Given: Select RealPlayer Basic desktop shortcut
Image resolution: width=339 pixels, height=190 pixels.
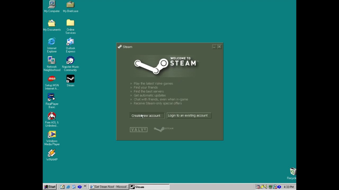Looking at the screenshot, I should pos(52,101).
